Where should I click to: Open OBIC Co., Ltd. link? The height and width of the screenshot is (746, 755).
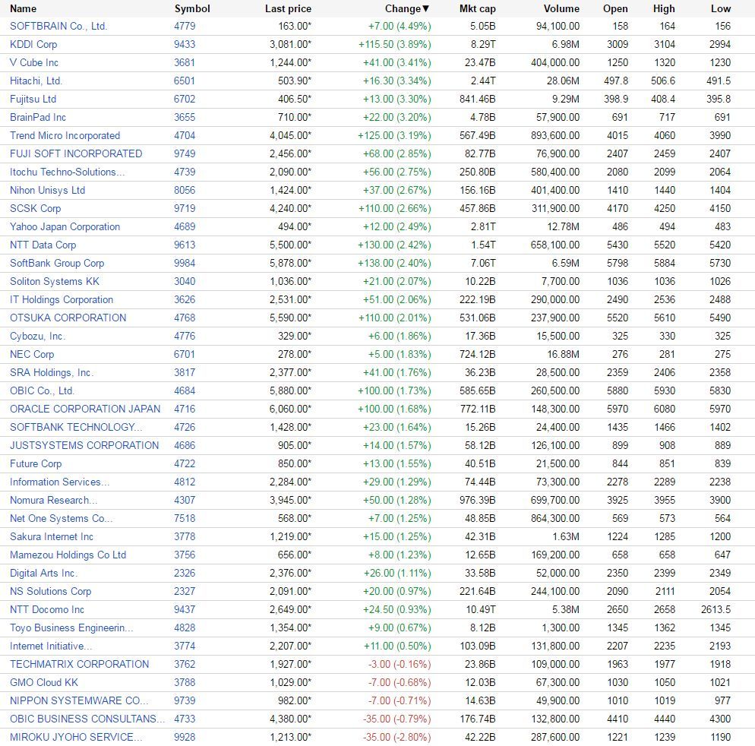(43, 391)
